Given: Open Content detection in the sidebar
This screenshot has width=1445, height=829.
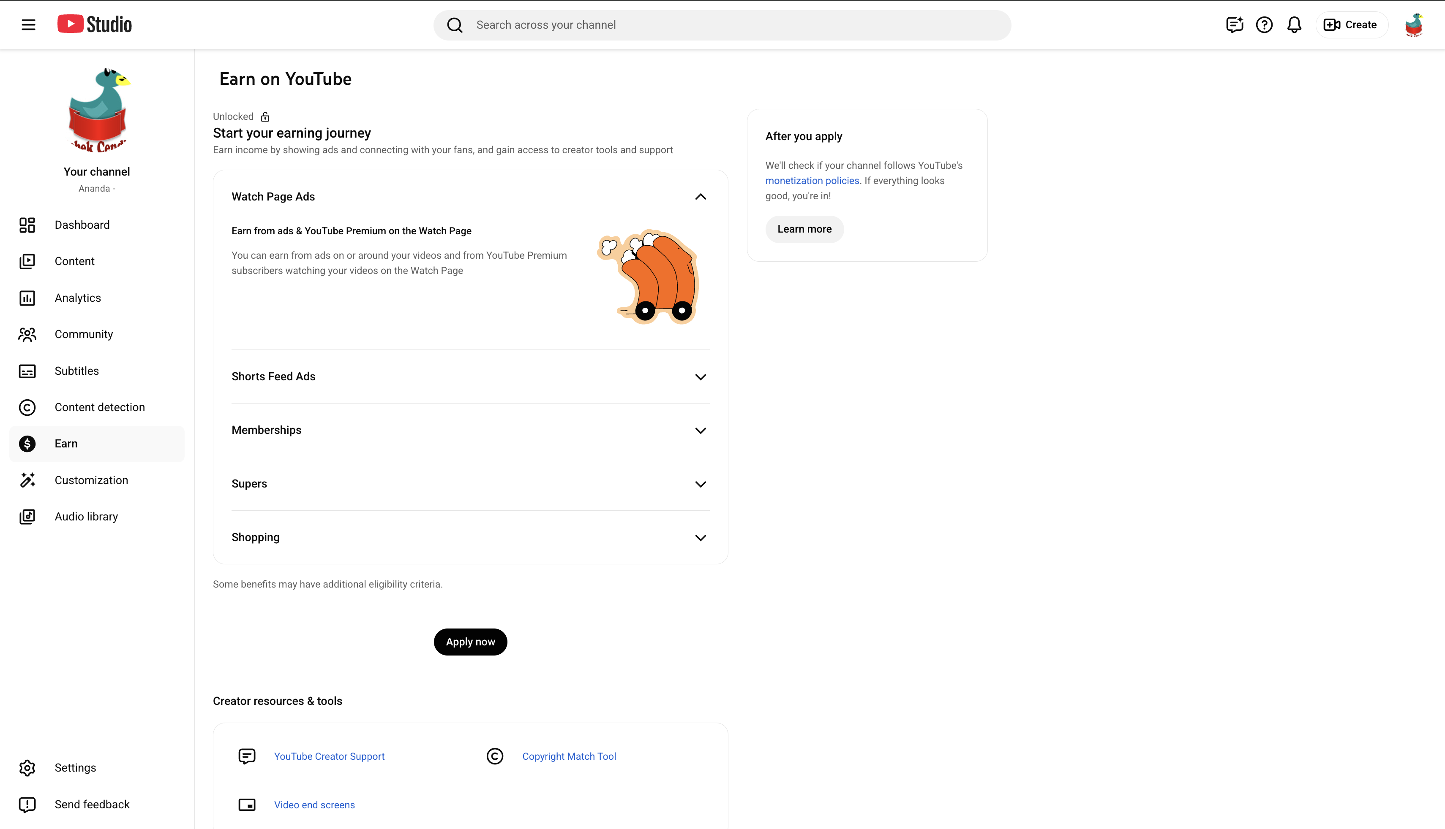Looking at the screenshot, I should coord(97,408).
